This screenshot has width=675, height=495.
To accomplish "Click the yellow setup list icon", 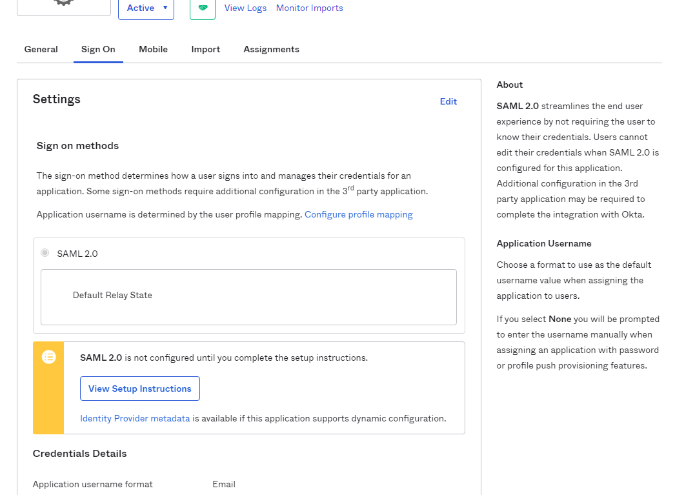I will point(49,357).
